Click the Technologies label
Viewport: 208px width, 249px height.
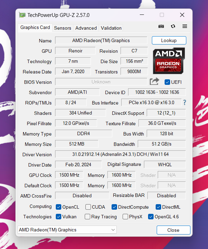(38, 217)
